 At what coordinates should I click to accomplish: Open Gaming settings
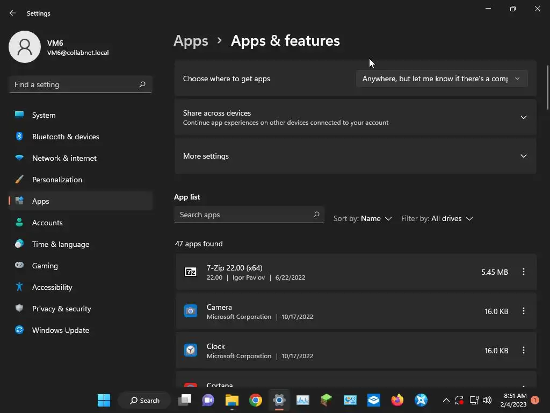(x=81, y=266)
